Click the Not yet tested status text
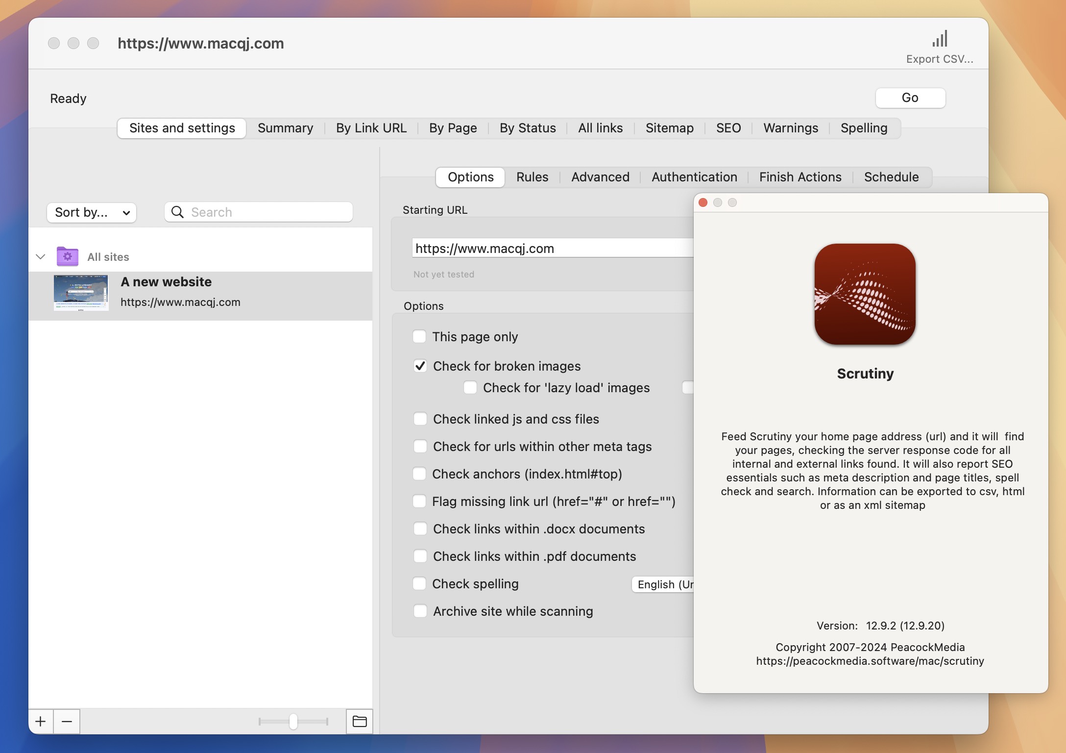Image resolution: width=1066 pixels, height=753 pixels. (x=444, y=274)
